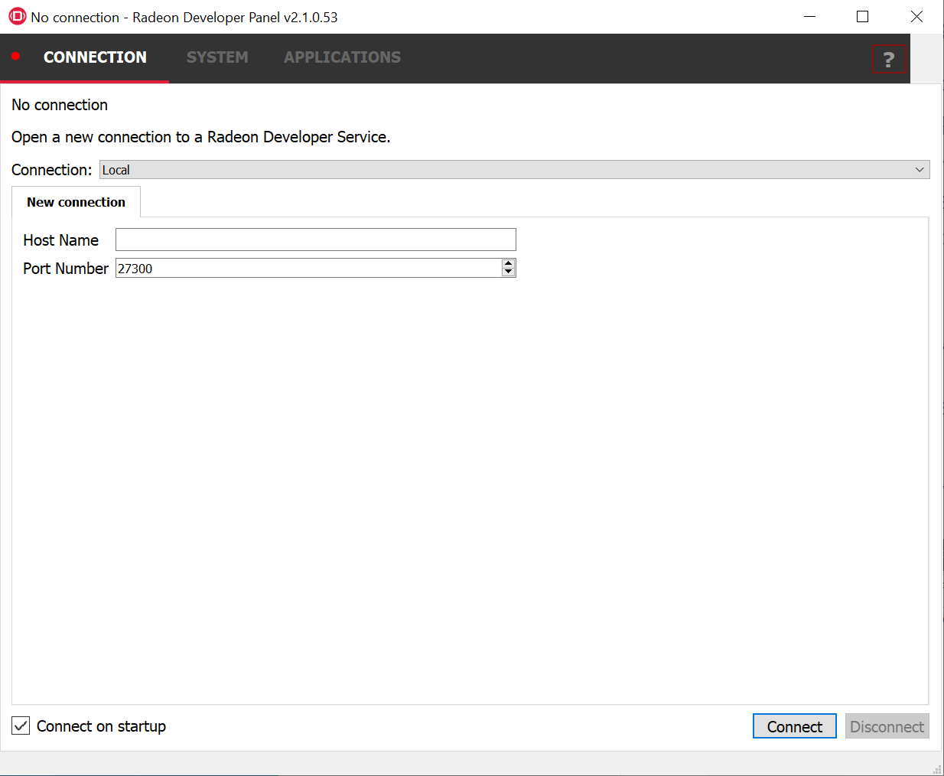Viewport: 944px width, 776px height.
Task: Click the Disconnect button
Action: tap(887, 726)
